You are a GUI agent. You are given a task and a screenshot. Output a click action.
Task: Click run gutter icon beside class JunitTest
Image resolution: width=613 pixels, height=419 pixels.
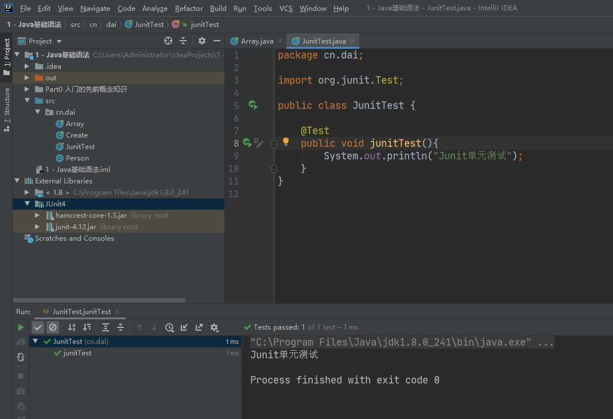pyautogui.click(x=253, y=105)
